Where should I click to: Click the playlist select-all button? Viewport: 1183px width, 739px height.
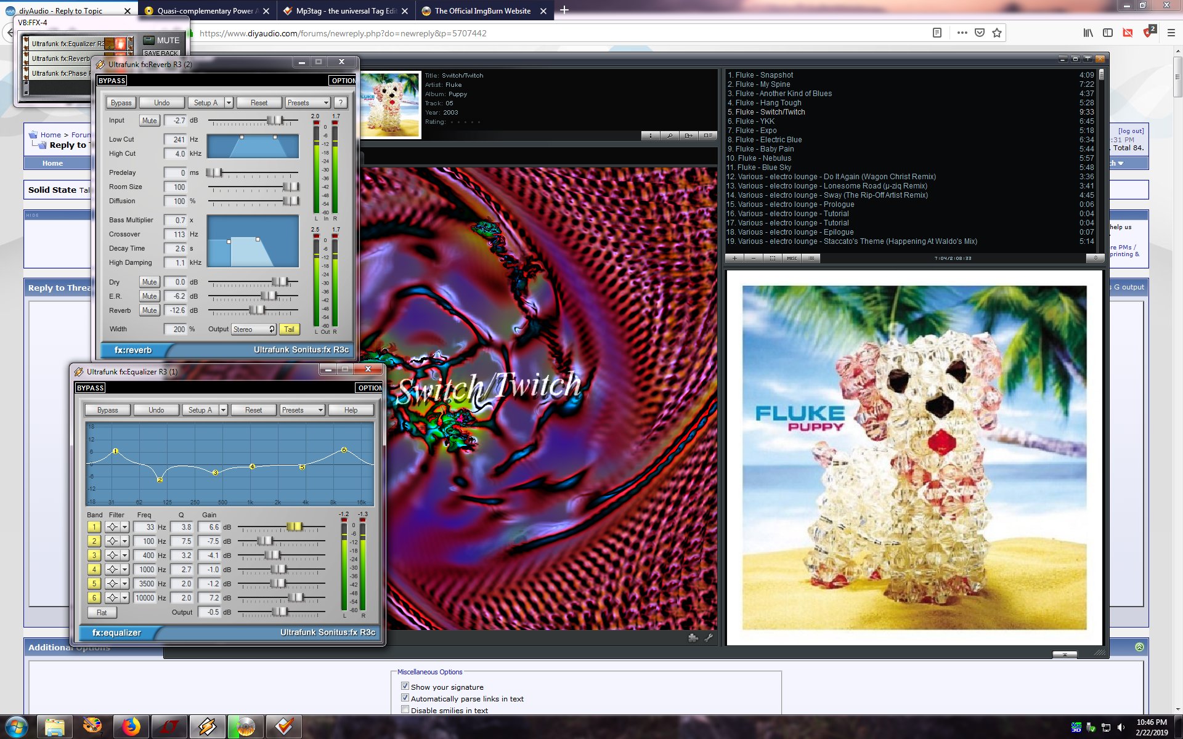point(773,259)
